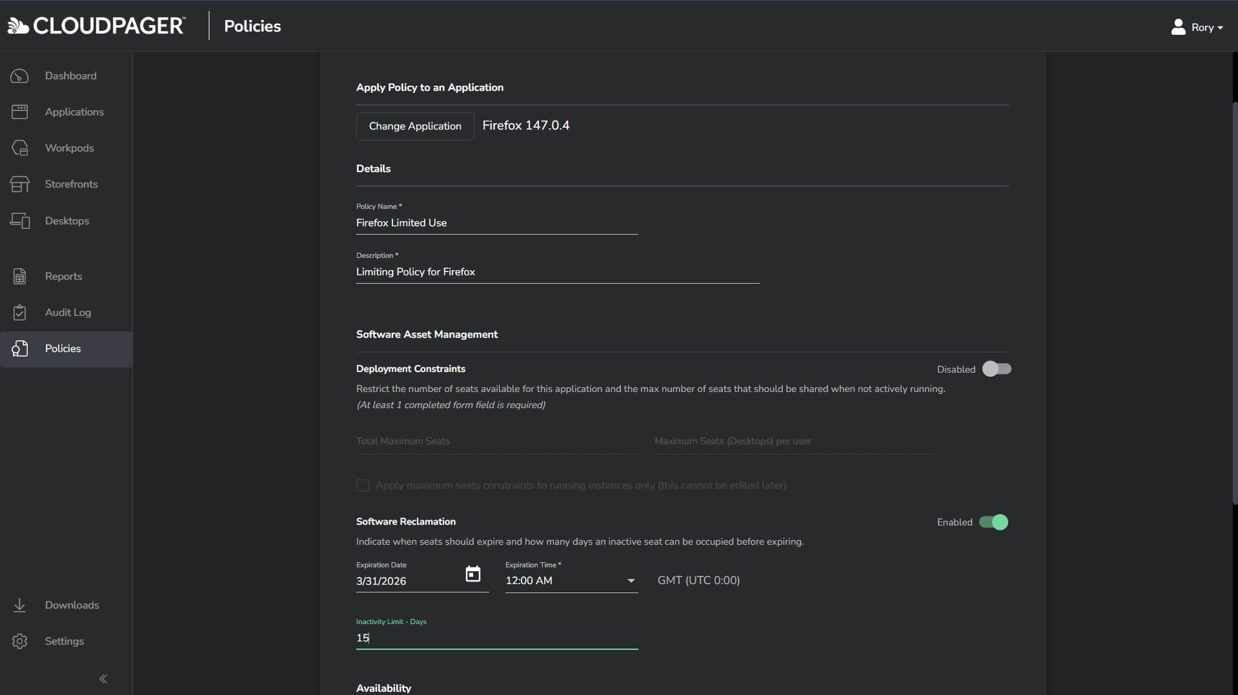This screenshot has width=1238, height=695.
Task: Click the Policy Name input field
Action: 497,223
